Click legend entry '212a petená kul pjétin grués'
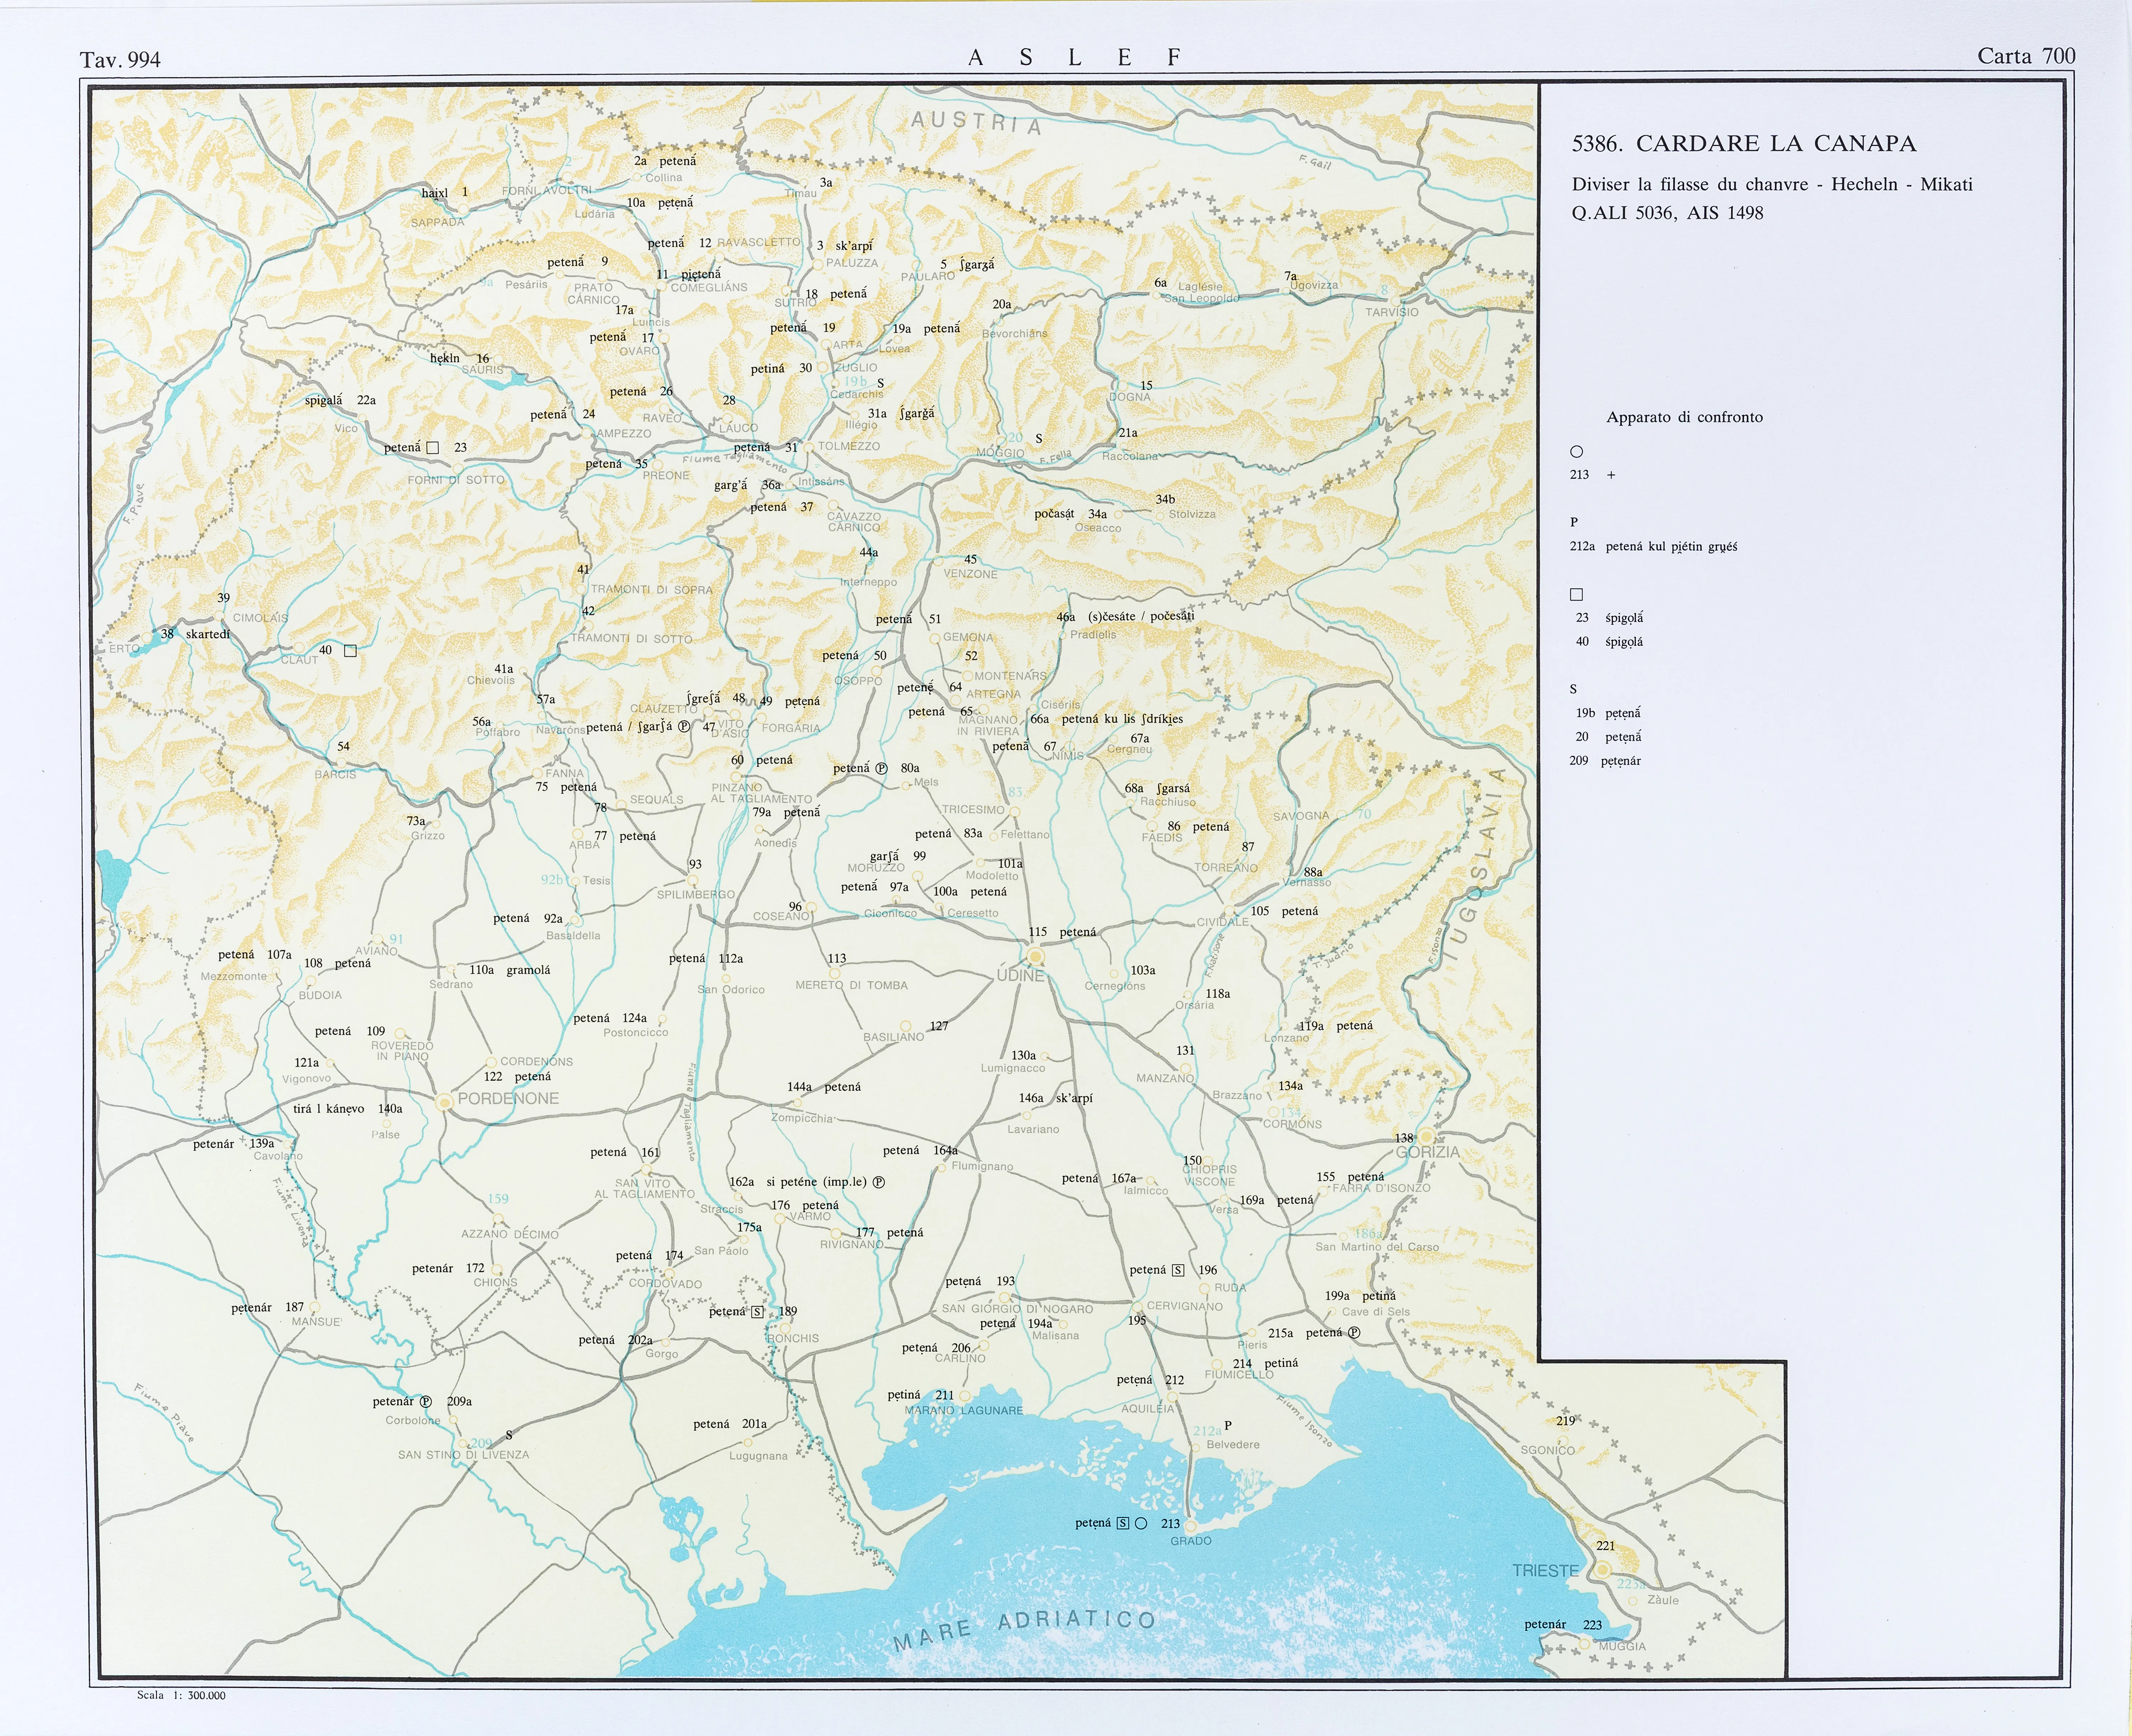This screenshot has height=1736, width=2132. point(1653,547)
